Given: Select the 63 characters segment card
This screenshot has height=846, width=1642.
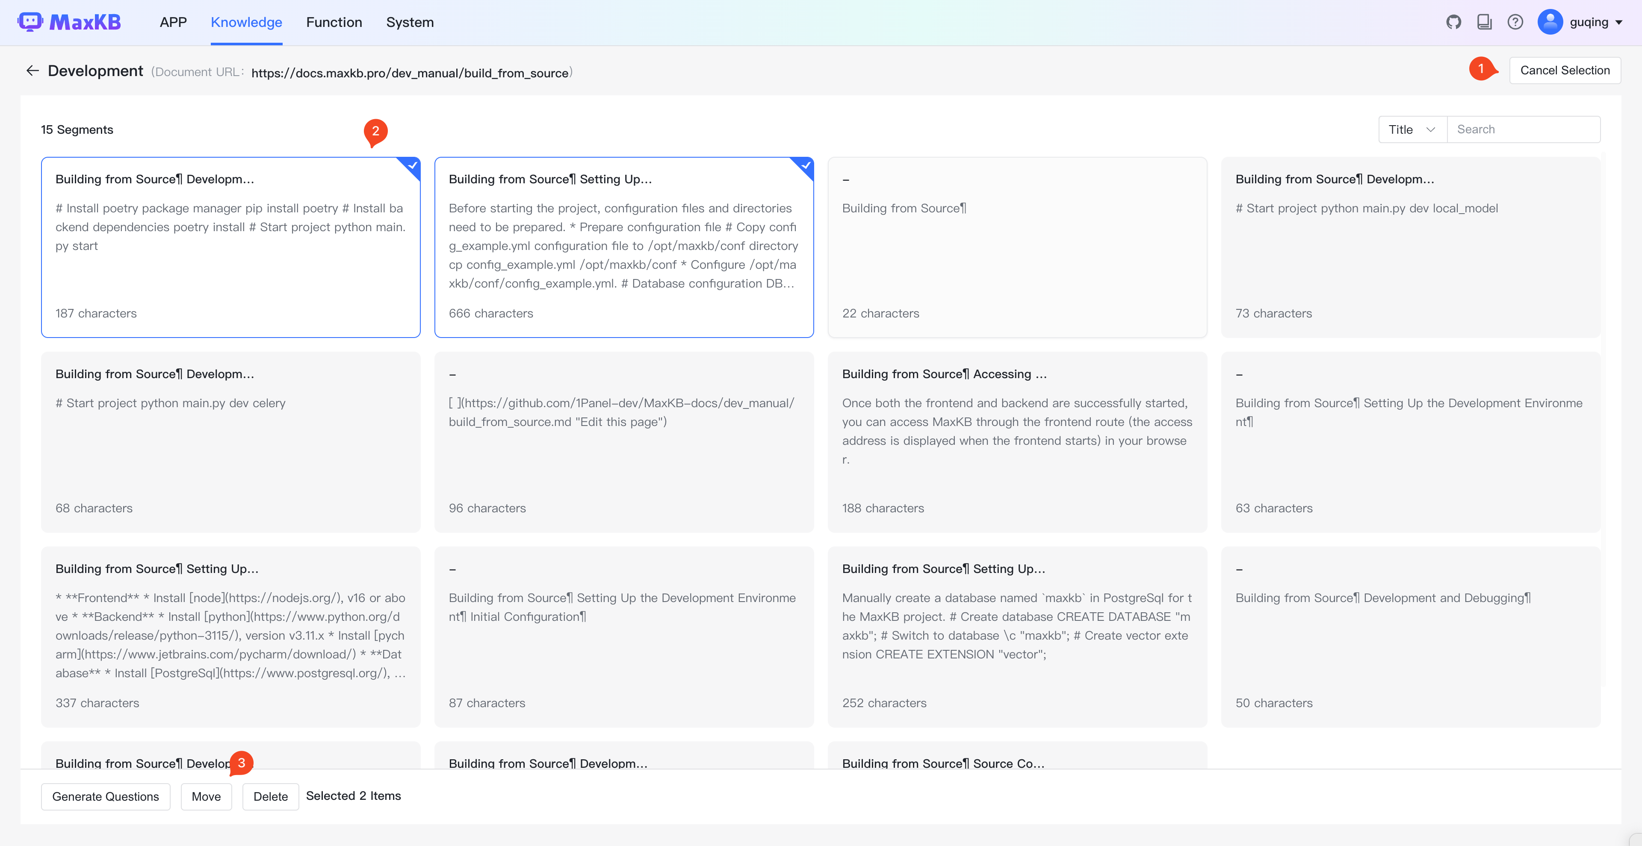Looking at the screenshot, I should tap(1411, 442).
